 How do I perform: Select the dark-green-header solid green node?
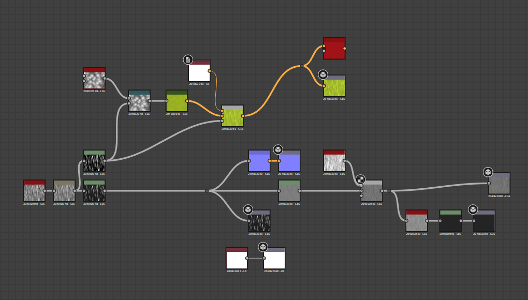[177, 101]
